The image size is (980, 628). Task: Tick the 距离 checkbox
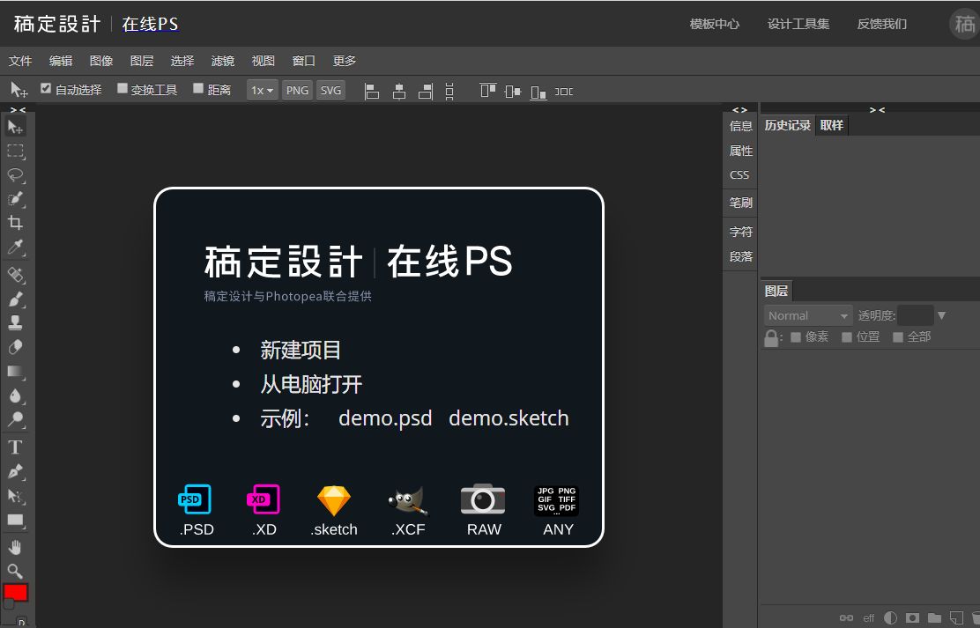(198, 89)
